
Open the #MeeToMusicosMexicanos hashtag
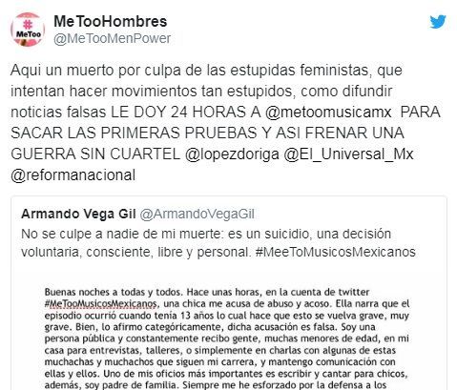point(336,252)
